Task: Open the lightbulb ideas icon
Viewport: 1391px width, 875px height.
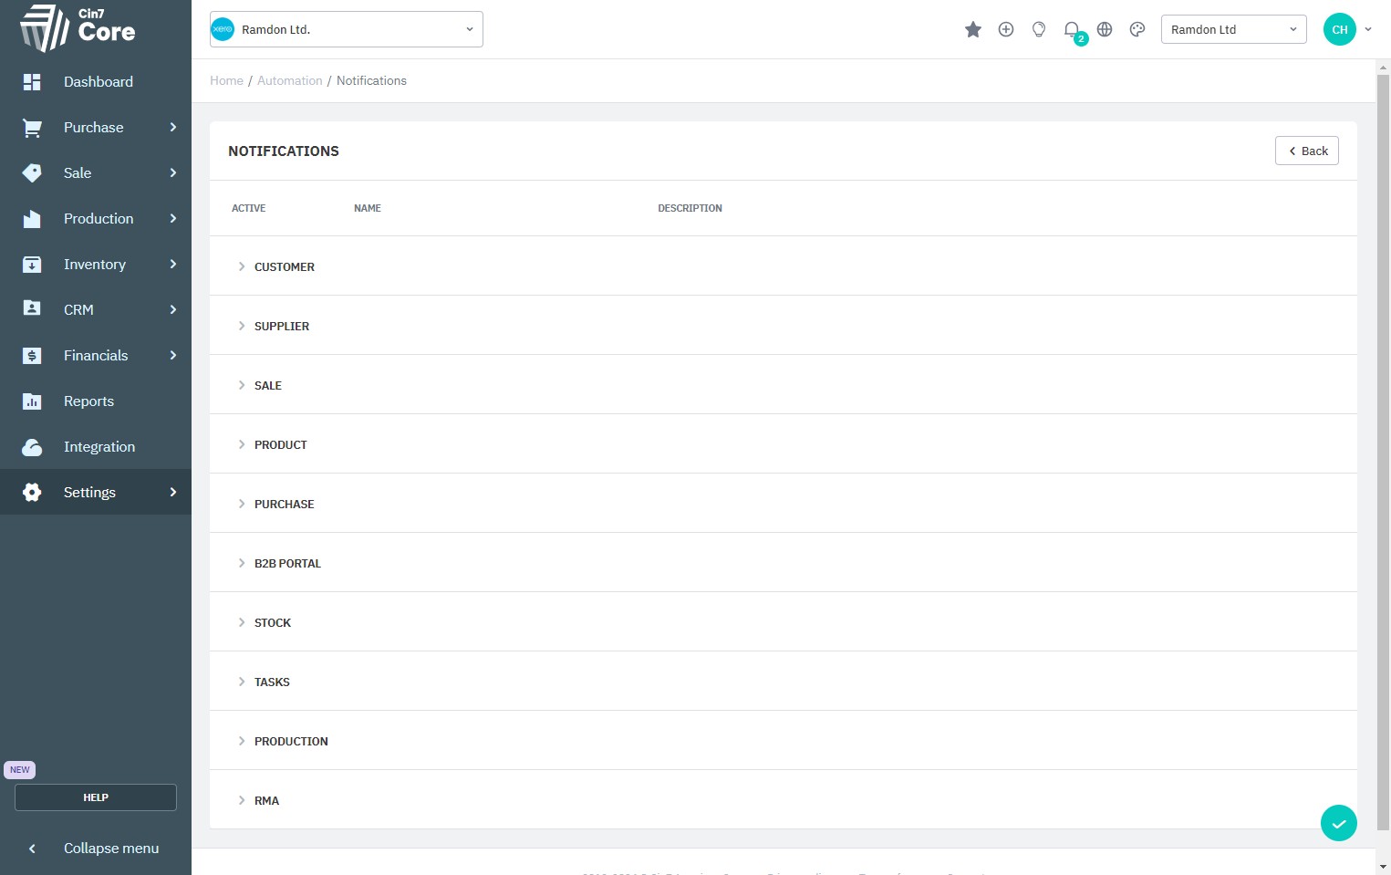Action: [x=1039, y=30]
